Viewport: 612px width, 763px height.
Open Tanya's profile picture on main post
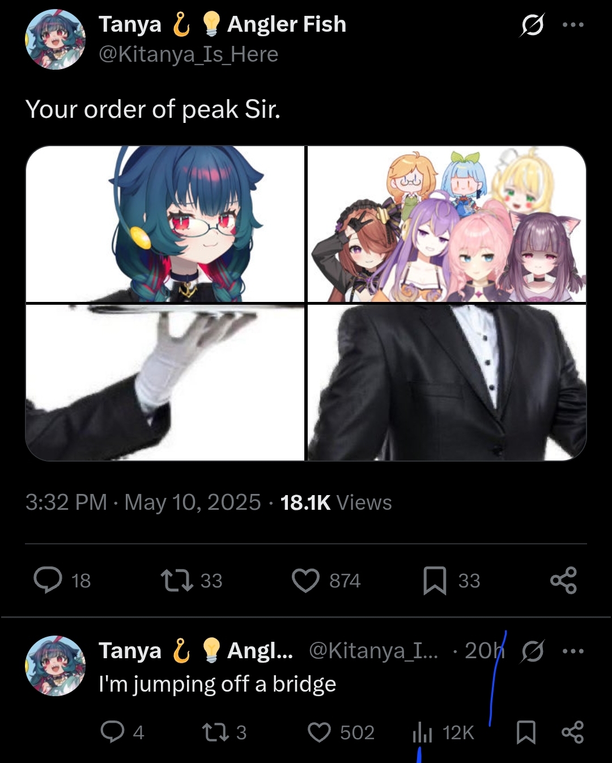point(55,39)
